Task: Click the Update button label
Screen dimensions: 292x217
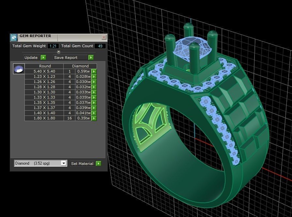Action: click(x=32, y=58)
